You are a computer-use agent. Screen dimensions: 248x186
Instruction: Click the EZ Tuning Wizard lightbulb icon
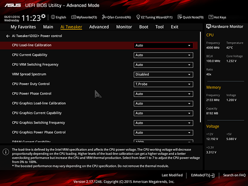pos(138,17)
